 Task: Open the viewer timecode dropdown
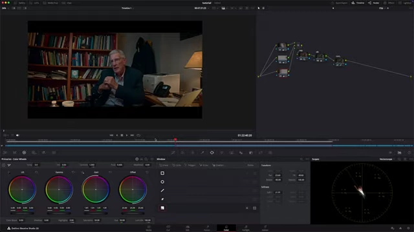coord(202,8)
